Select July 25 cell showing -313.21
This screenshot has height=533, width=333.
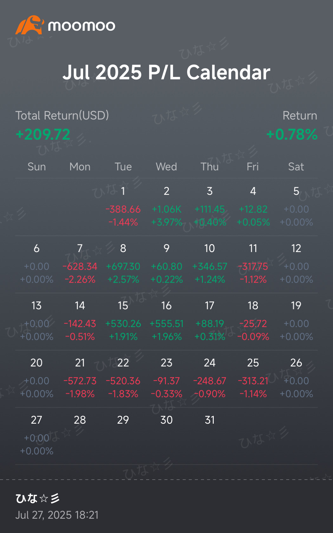pyautogui.click(x=253, y=379)
